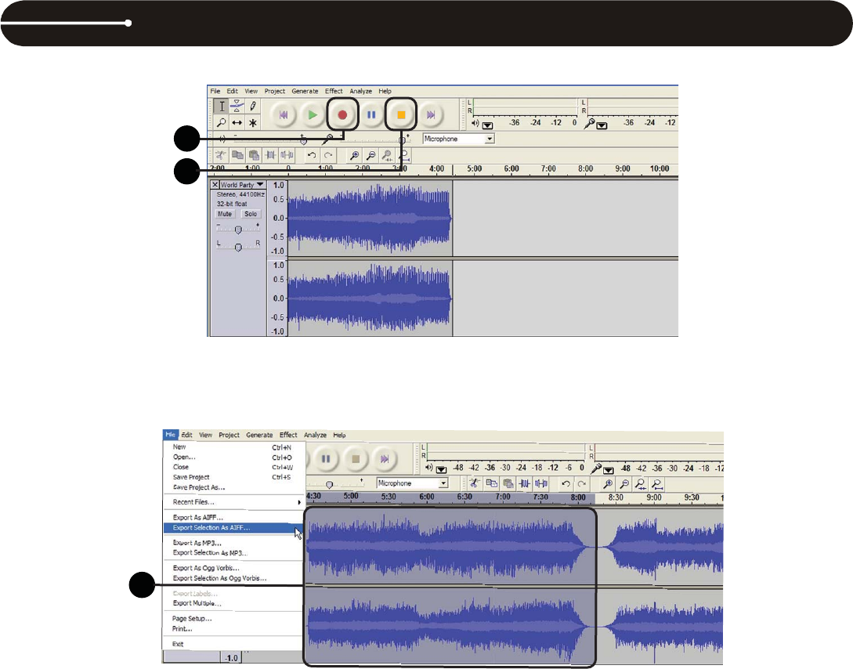This screenshot has height=669, width=853.
Task: Solo the World Party track
Action: click(x=250, y=214)
